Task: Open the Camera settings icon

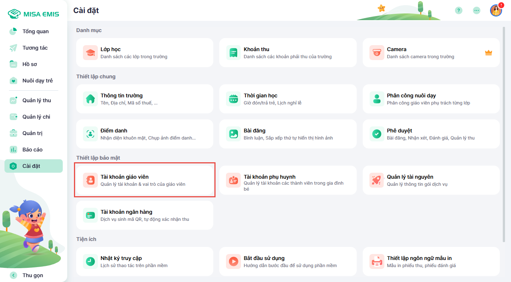Action: 377,53
